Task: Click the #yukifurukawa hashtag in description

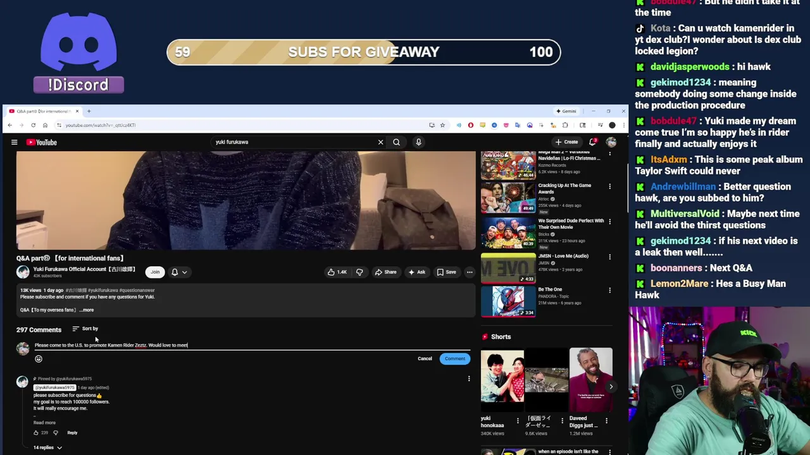Action: (x=103, y=290)
